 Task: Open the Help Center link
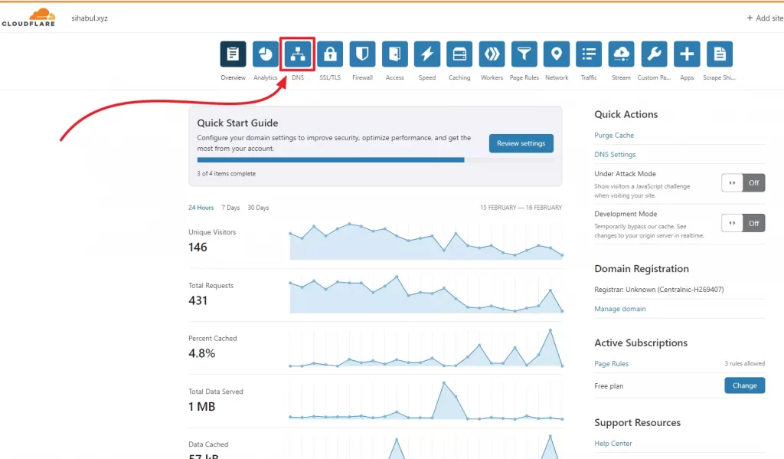tap(613, 444)
